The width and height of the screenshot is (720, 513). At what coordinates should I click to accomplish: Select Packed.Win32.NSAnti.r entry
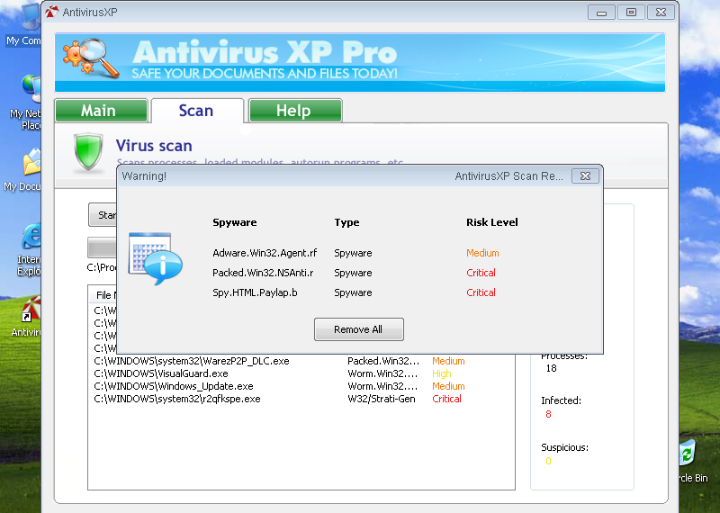[263, 273]
